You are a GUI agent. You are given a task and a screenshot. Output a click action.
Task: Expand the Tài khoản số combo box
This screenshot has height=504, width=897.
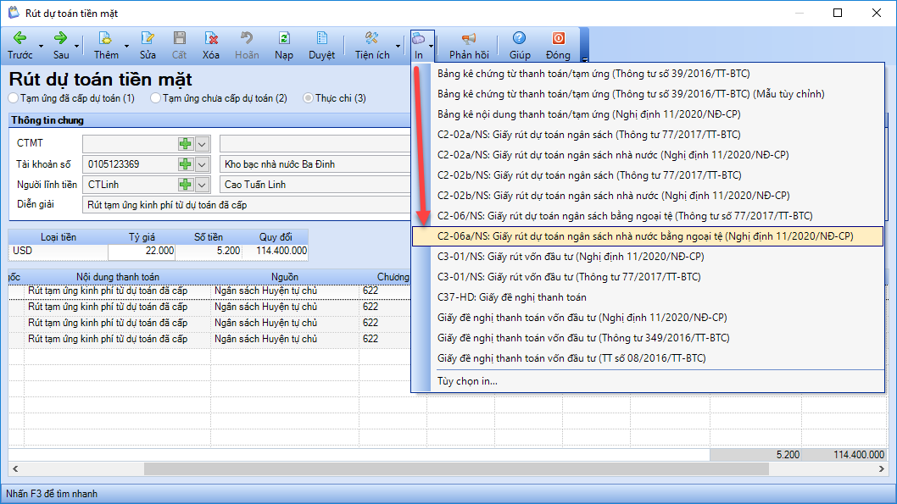tap(202, 164)
